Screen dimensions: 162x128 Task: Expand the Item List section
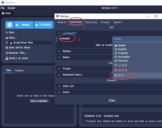point(59,86)
